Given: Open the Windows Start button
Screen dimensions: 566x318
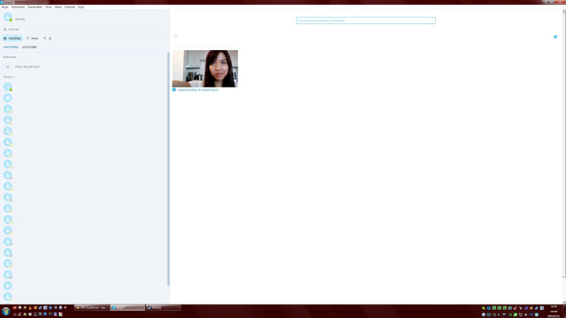Looking at the screenshot, I should tap(6, 311).
